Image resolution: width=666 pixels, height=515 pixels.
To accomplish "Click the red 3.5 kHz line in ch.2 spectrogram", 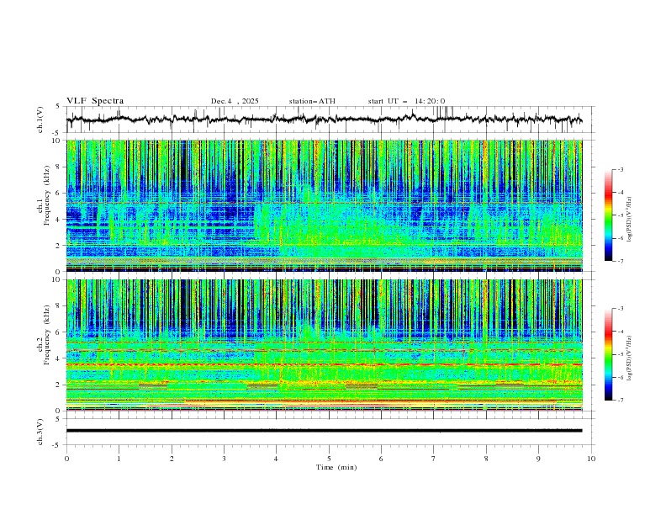I will coord(324,364).
